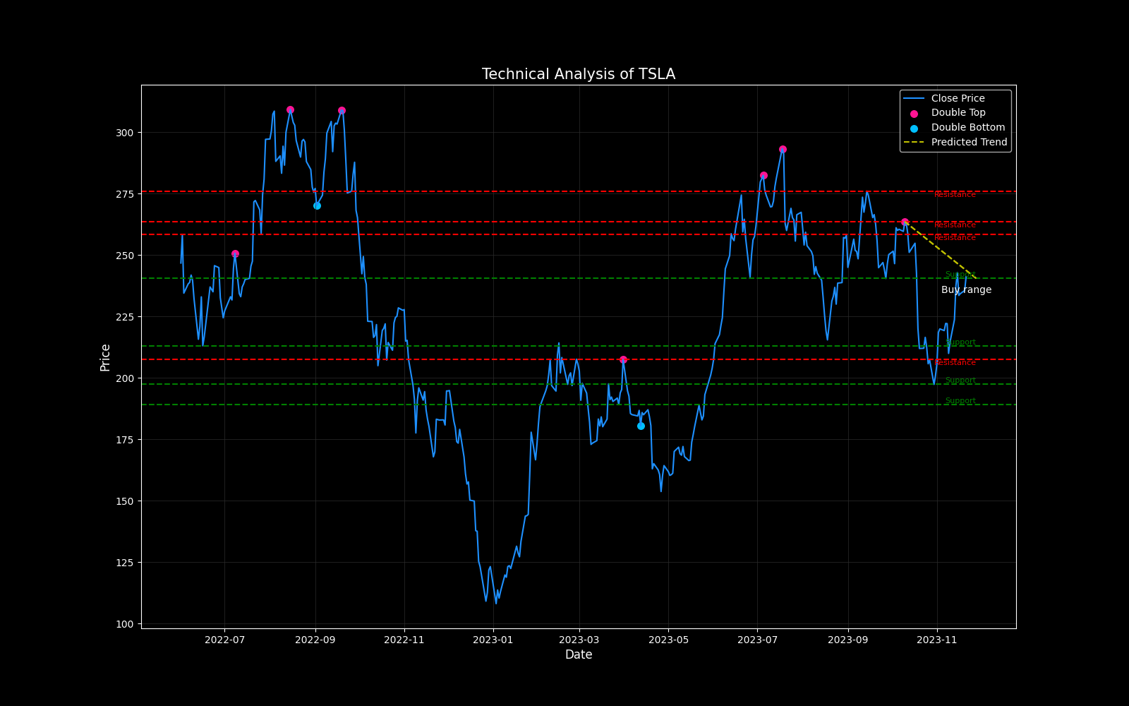Click the 2023-09 date tick
Image resolution: width=1129 pixels, height=706 pixels.
[847, 640]
